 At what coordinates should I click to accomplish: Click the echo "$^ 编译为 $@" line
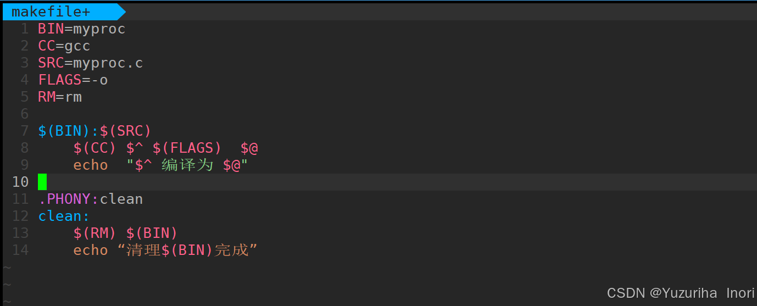click(x=161, y=165)
